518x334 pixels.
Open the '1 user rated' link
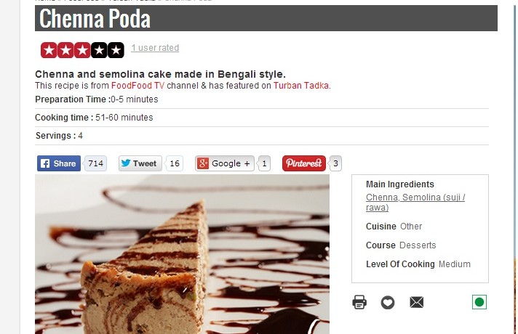coord(155,48)
